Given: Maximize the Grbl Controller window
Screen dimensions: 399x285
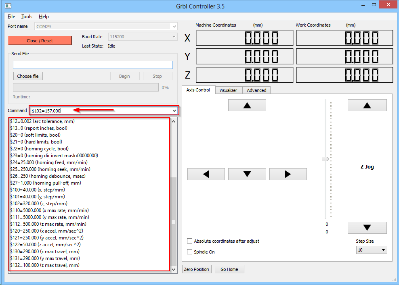Looking at the screenshot, I should (374, 4).
